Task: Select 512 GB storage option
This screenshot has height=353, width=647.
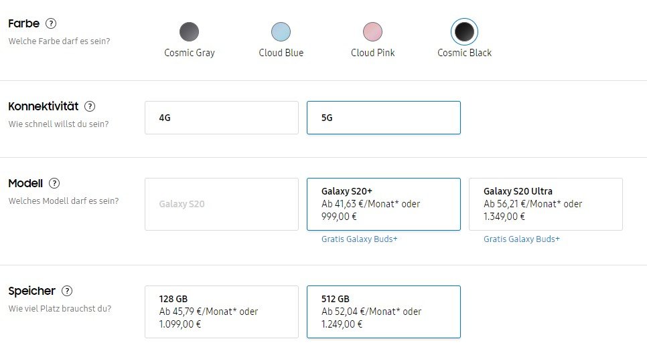Action: tap(384, 312)
